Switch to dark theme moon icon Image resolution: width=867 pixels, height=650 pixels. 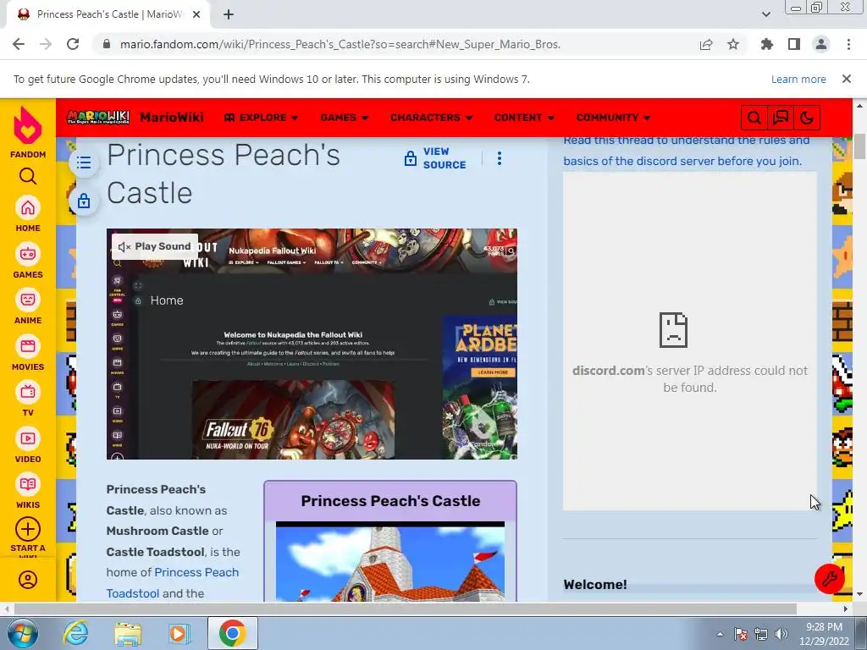point(807,118)
